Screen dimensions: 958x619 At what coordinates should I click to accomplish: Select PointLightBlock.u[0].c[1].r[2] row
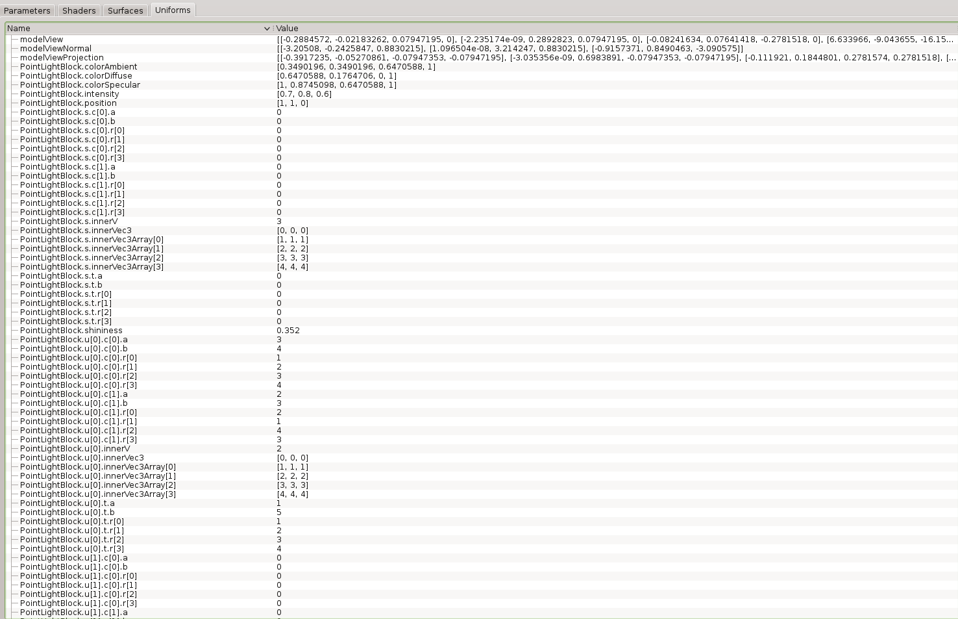[x=481, y=431]
